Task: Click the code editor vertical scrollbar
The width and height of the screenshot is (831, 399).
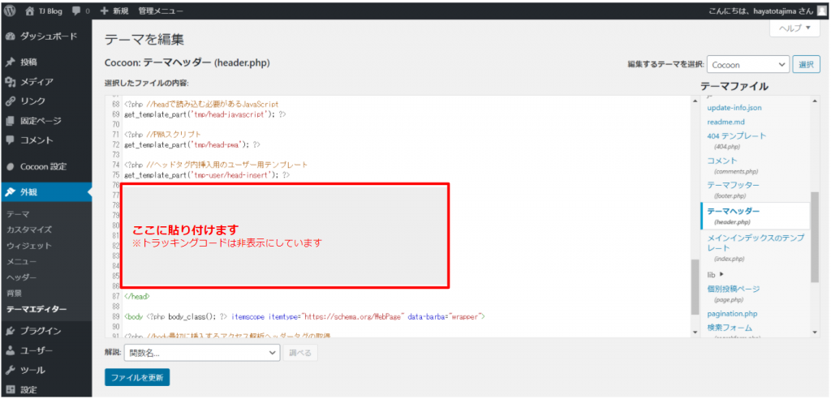Action: click(x=694, y=284)
